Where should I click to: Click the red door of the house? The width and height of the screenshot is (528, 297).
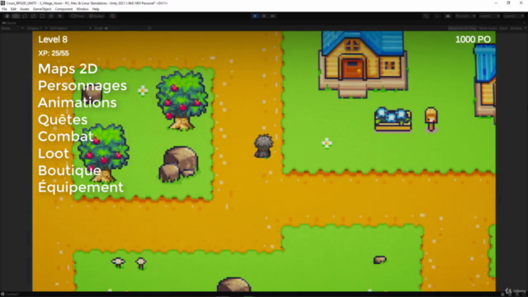[x=352, y=69]
